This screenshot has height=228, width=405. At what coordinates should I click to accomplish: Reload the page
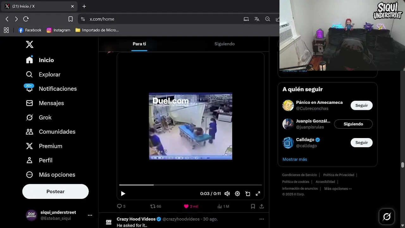pyautogui.click(x=26, y=19)
